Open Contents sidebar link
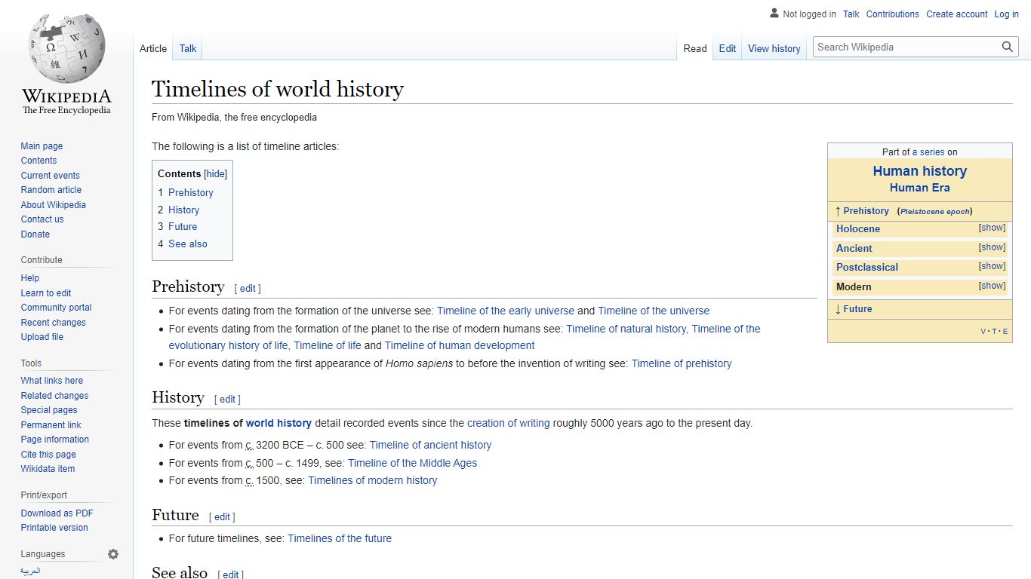Image resolution: width=1031 pixels, height=579 pixels. [x=38, y=161]
